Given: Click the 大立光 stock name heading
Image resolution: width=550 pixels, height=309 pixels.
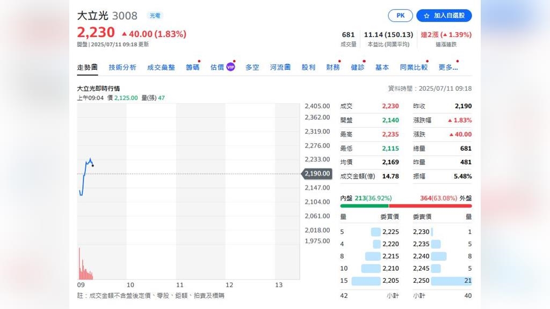Looking at the screenshot, I should click(x=92, y=16).
